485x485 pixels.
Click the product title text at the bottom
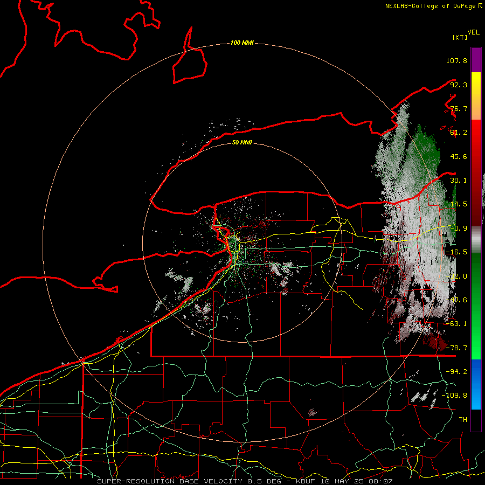click(245, 481)
